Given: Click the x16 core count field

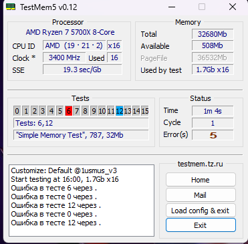Looking at the screenshot, I should point(114,45).
